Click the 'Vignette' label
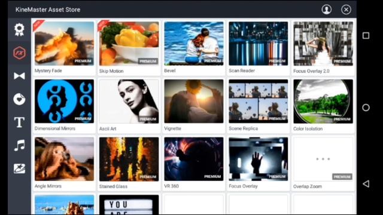 click(x=173, y=128)
